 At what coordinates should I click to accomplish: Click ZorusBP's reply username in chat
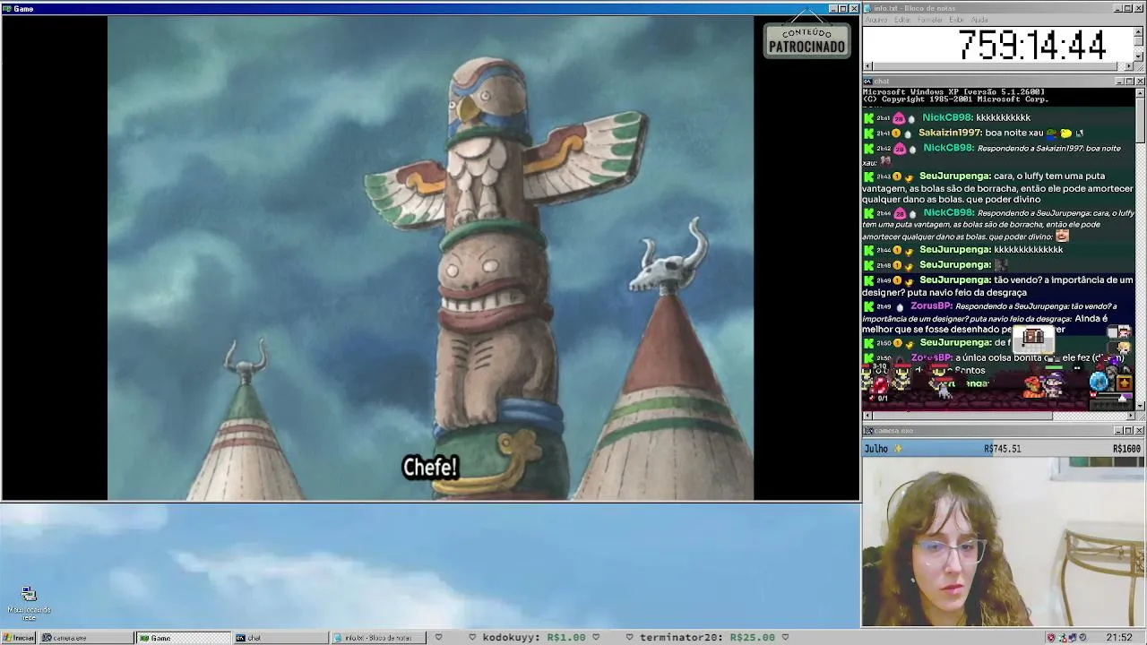[x=931, y=306]
